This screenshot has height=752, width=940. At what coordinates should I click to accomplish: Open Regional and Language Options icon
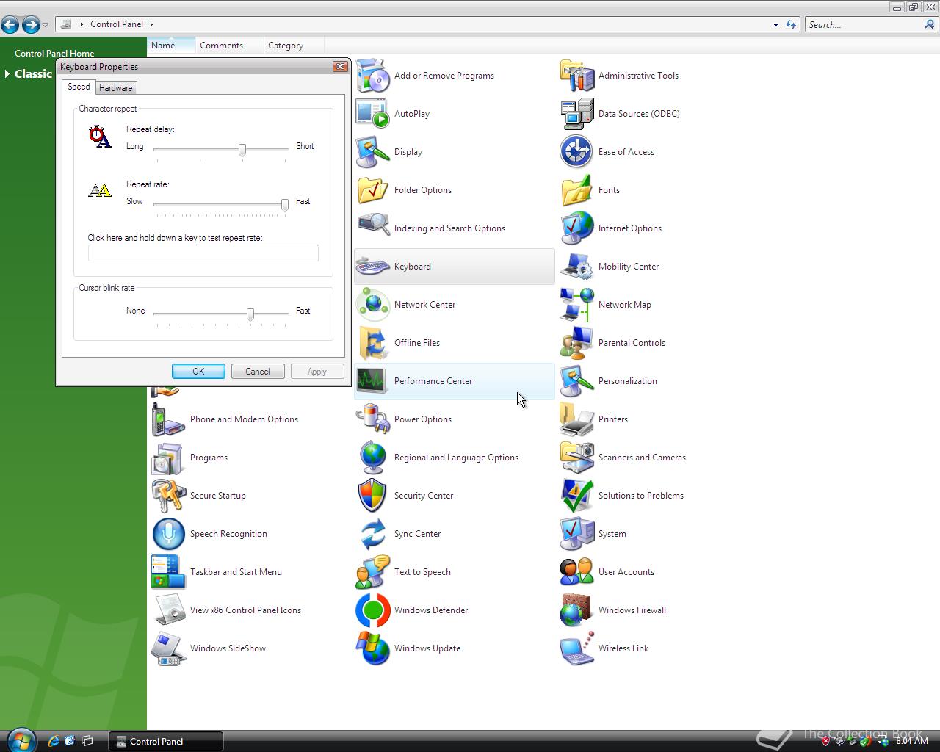[x=373, y=458]
